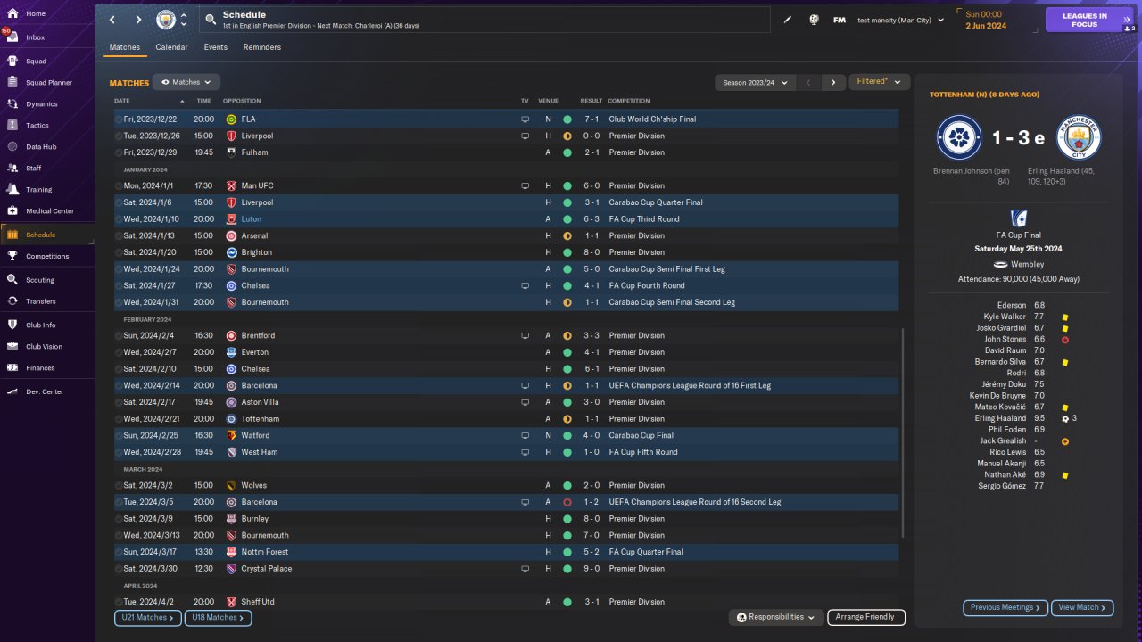The image size is (1142, 642).
Task: Click the Leagues in Focus button
Action: pos(1085,20)
